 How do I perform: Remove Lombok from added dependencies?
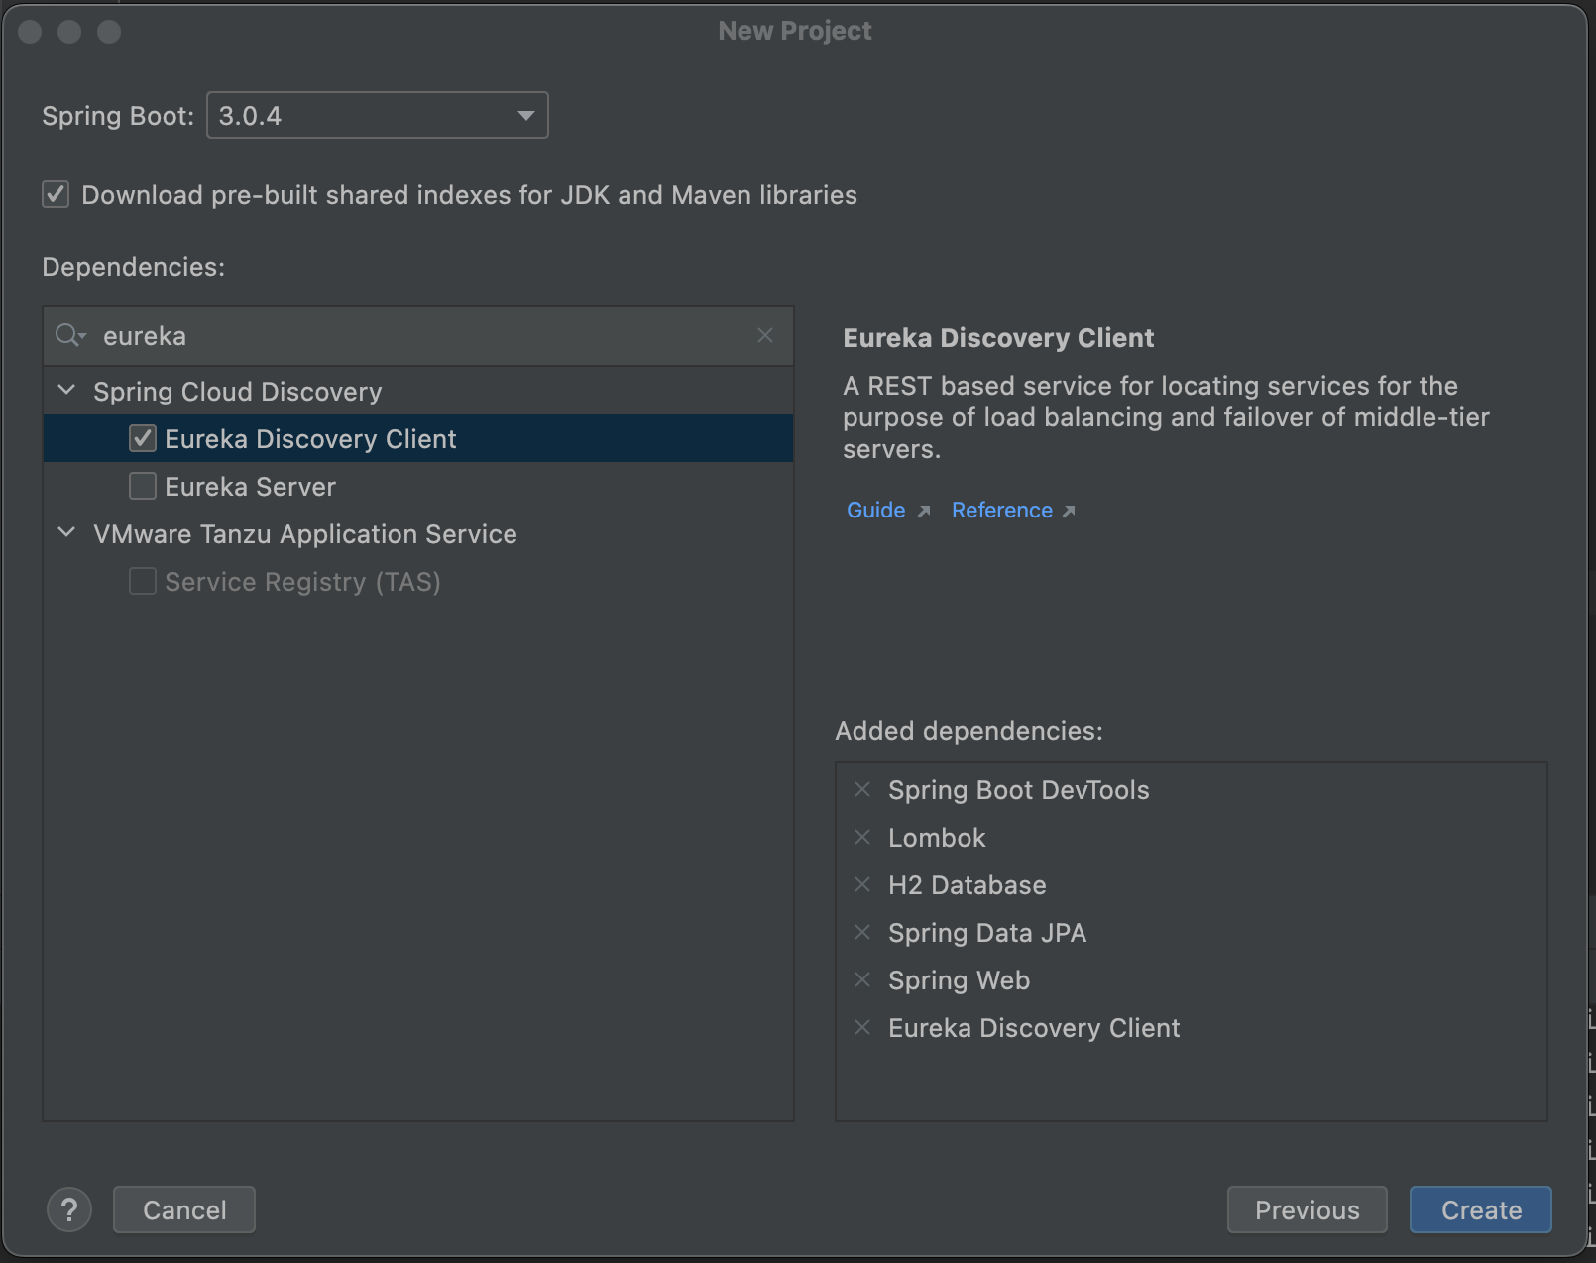[862, 837]
